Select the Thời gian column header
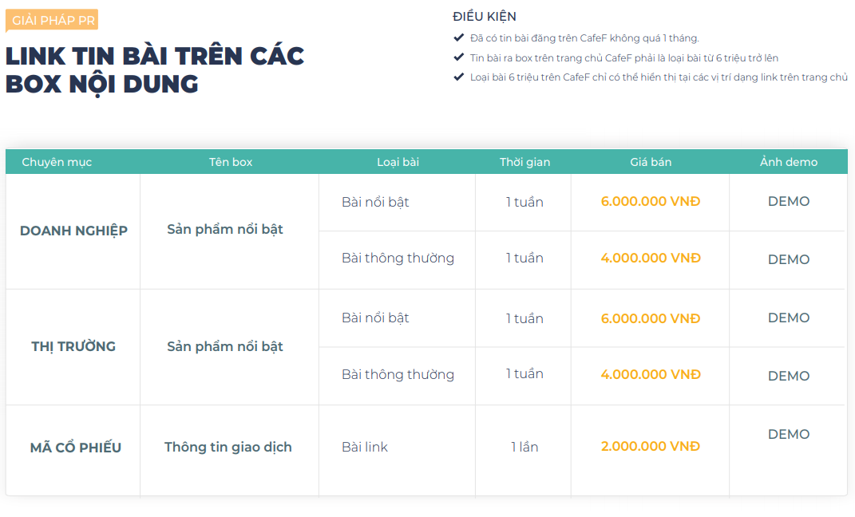855x517 pixels. click(x=524, y=162)
